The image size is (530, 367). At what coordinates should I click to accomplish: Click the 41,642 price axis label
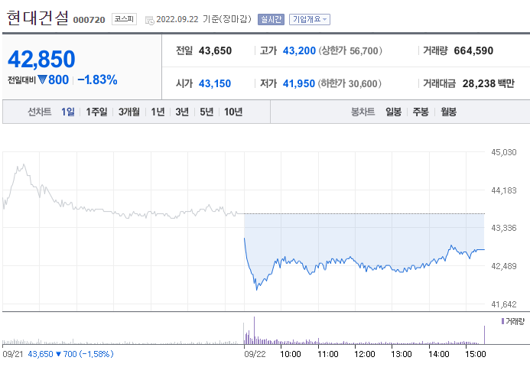point(504,304)
